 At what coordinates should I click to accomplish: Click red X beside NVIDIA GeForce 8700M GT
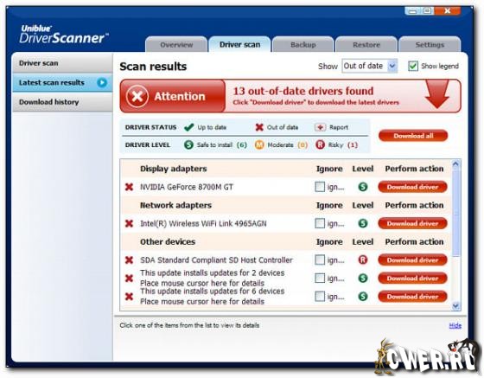129,187
